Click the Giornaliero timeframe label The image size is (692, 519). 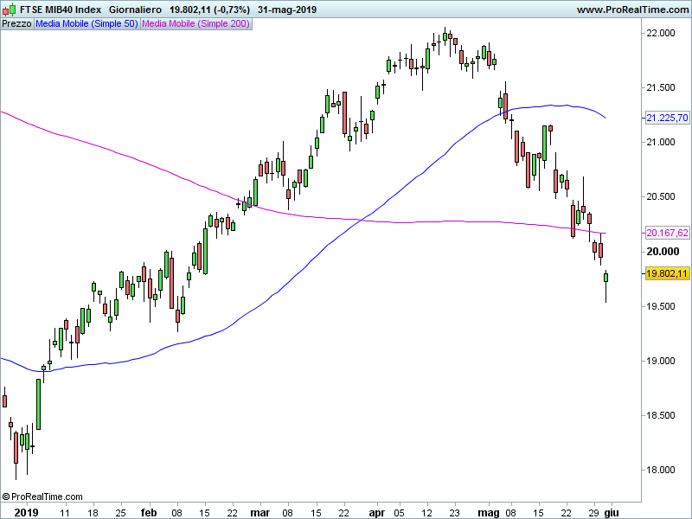135,10
